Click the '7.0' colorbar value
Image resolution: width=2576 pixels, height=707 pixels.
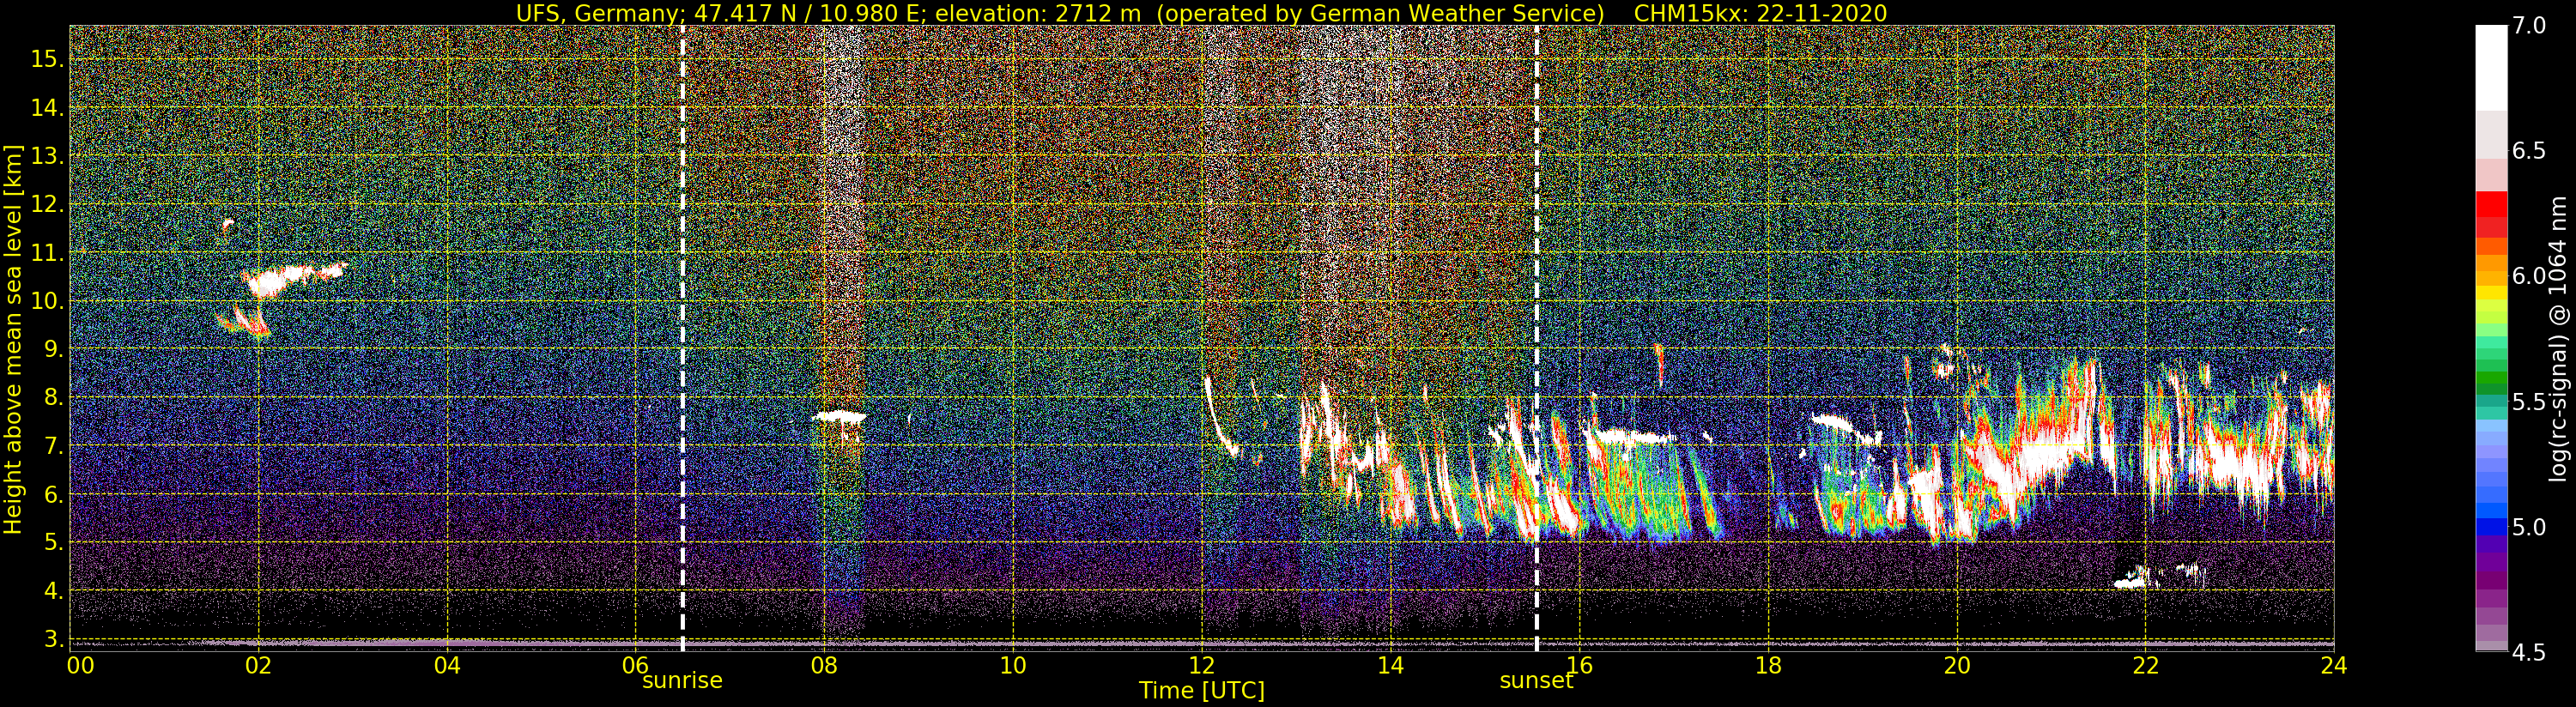tap(2528, 25)
